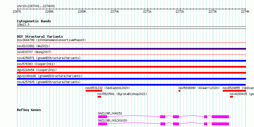The width and height of the screenshot is (254, 127).
Task: Click the RefSeq Genes track title
Action: click(x=29, y=110)
